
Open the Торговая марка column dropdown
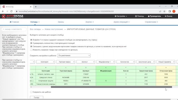(66, 62)
